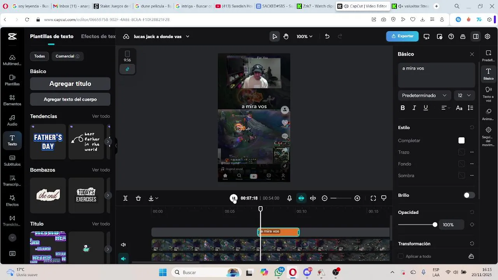The image size is (498, 280).
Task: Expand more options for Trazo
Action: pyautogui.click(x=472, y=152)
